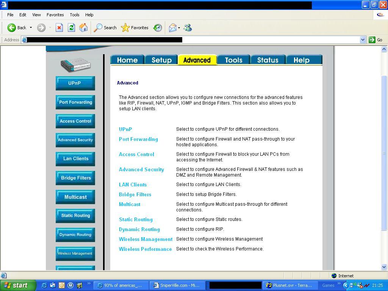Switch to the Home tab
This screenshot has width=388, height=291.
click(x=127, y=60)
